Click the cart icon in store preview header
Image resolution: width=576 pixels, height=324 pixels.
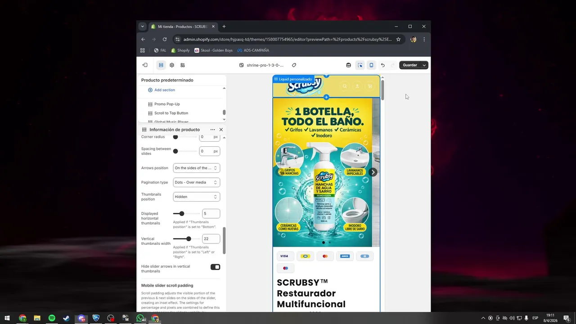coord(370,86)
